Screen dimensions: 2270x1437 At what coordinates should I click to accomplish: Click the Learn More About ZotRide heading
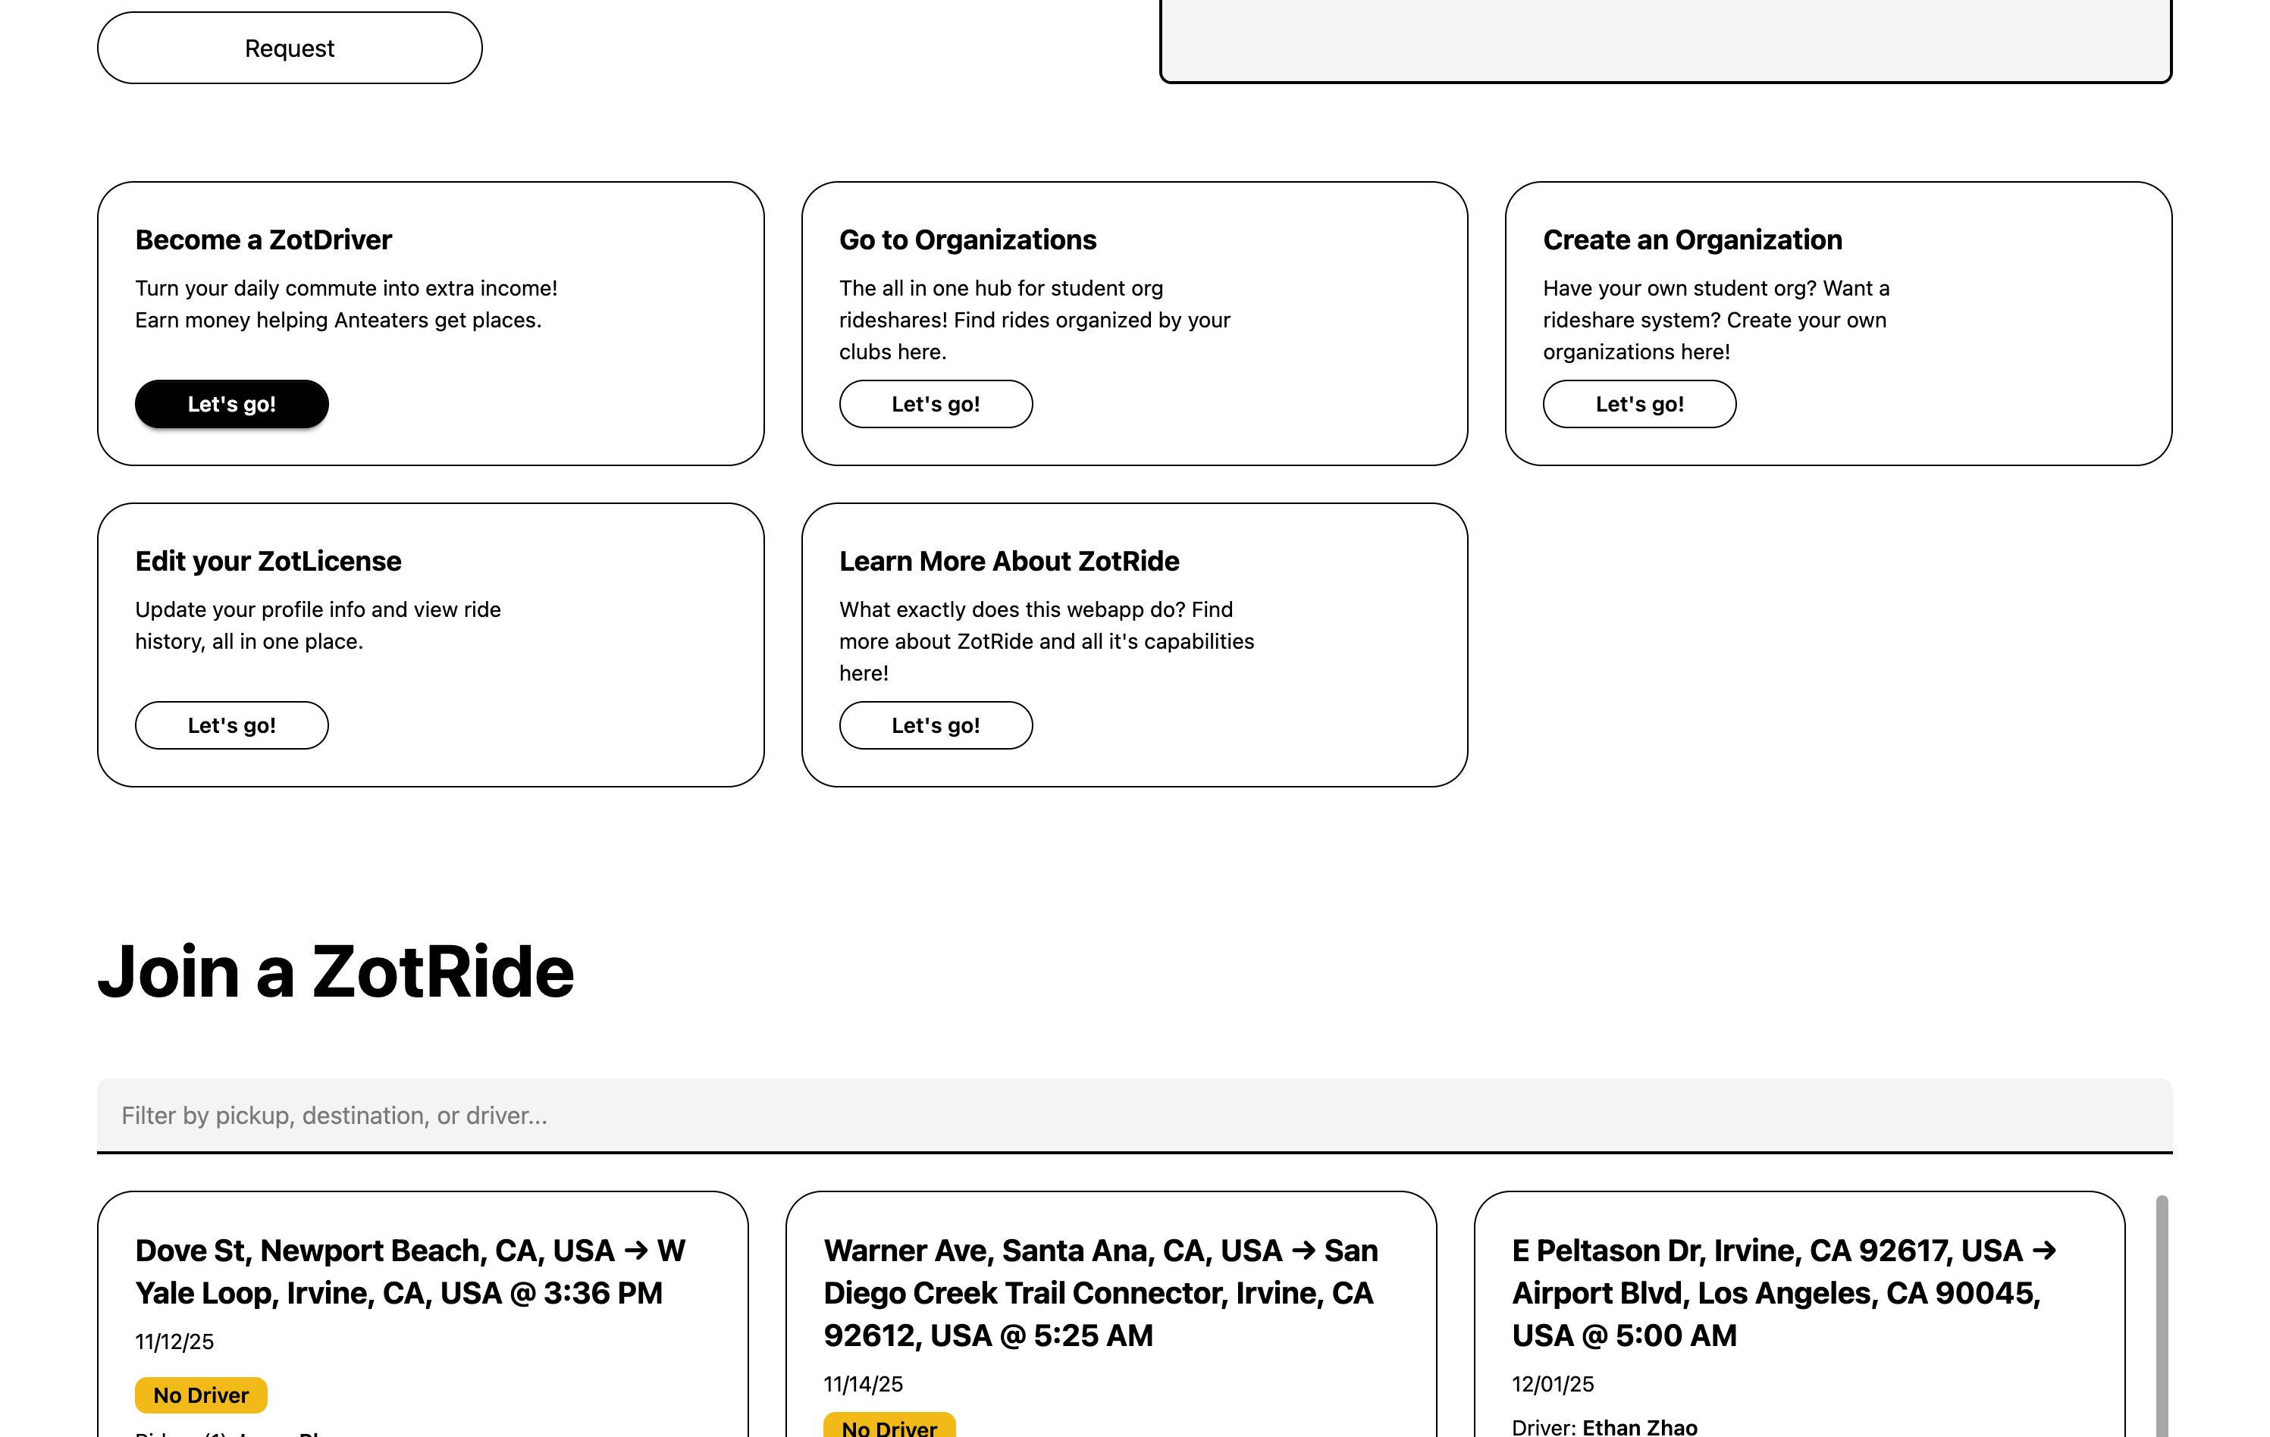[1008, 561]
